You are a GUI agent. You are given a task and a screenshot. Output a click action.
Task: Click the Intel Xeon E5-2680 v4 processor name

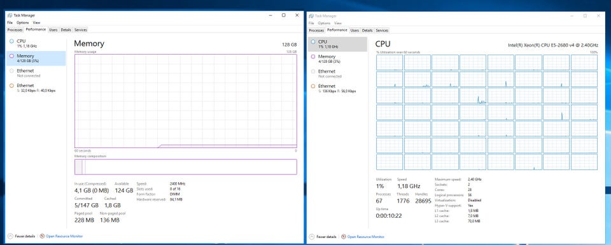pos(552,45)
